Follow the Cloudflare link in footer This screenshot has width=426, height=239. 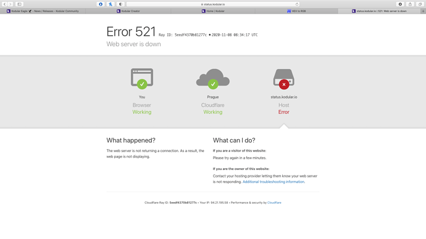click(x=274, y=203)
